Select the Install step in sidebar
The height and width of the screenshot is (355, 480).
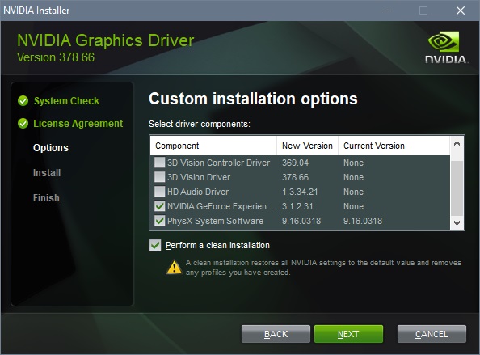[47, 173]
